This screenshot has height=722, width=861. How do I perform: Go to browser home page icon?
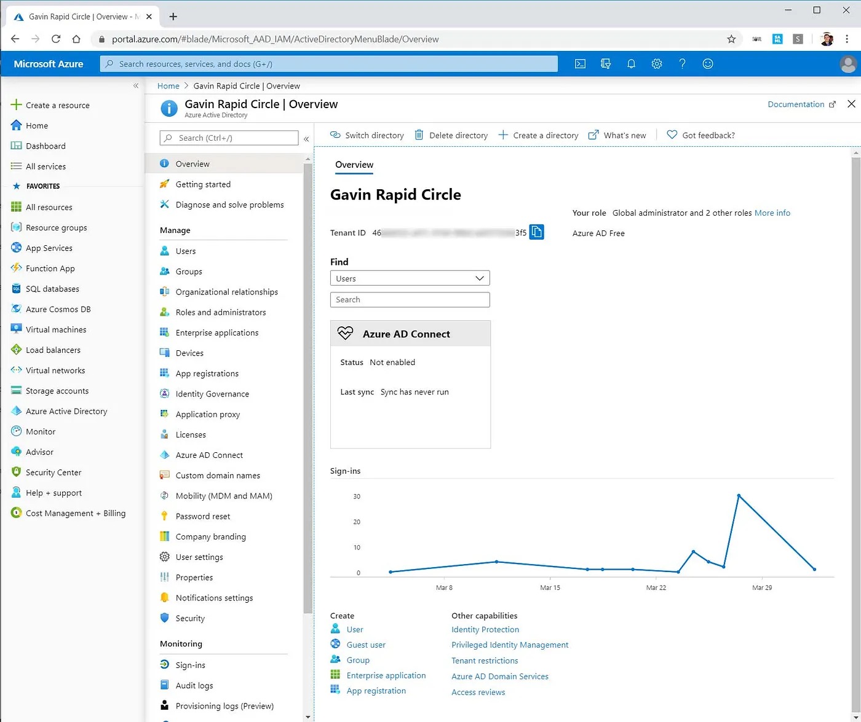[76, 39]
